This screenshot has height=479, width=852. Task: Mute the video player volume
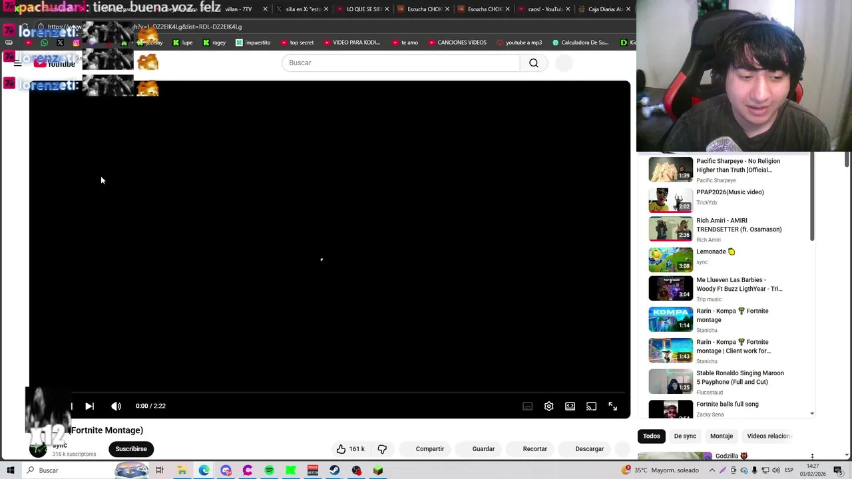(116, 406)
